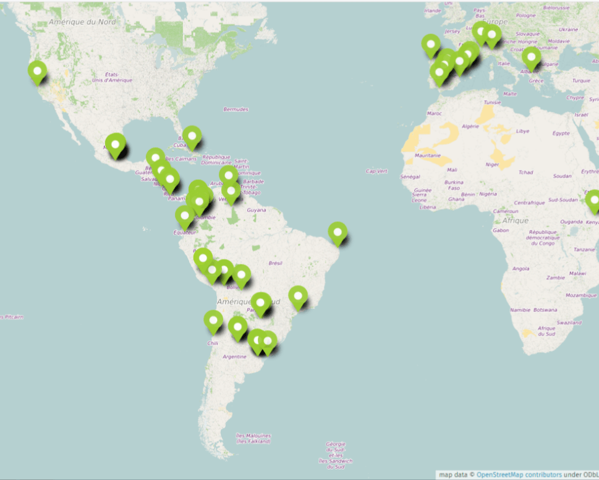Select the marker at the Venezuela label
This screenshot has height=480, width=599.
coord(231,192)
